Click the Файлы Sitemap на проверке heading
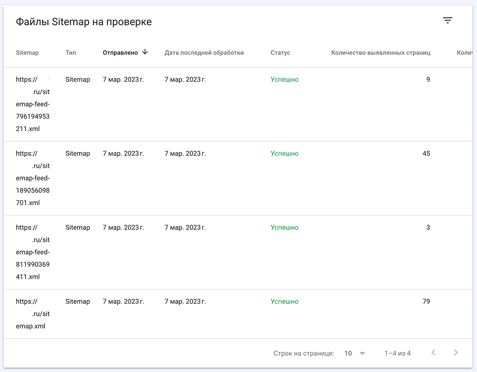 tap(84, 22)
